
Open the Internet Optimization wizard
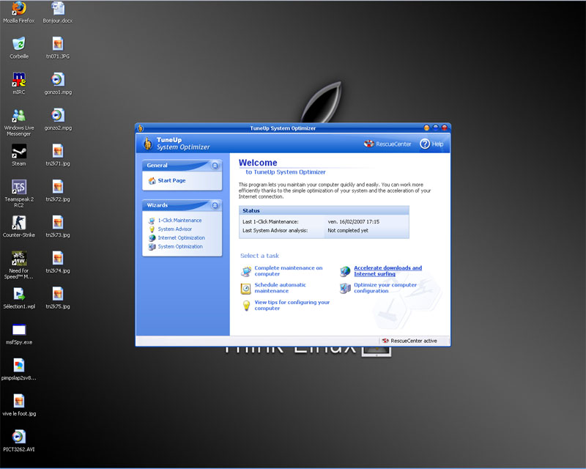pos(177,238)
